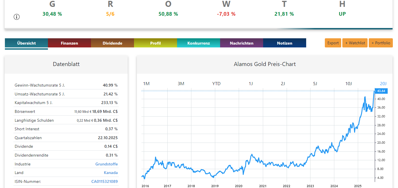Image resolution: width=398 pixels, height=188 pixels.
Task: Click Gewinn-Wachstumsrate 5 J. label
Action: pos(40,85)
